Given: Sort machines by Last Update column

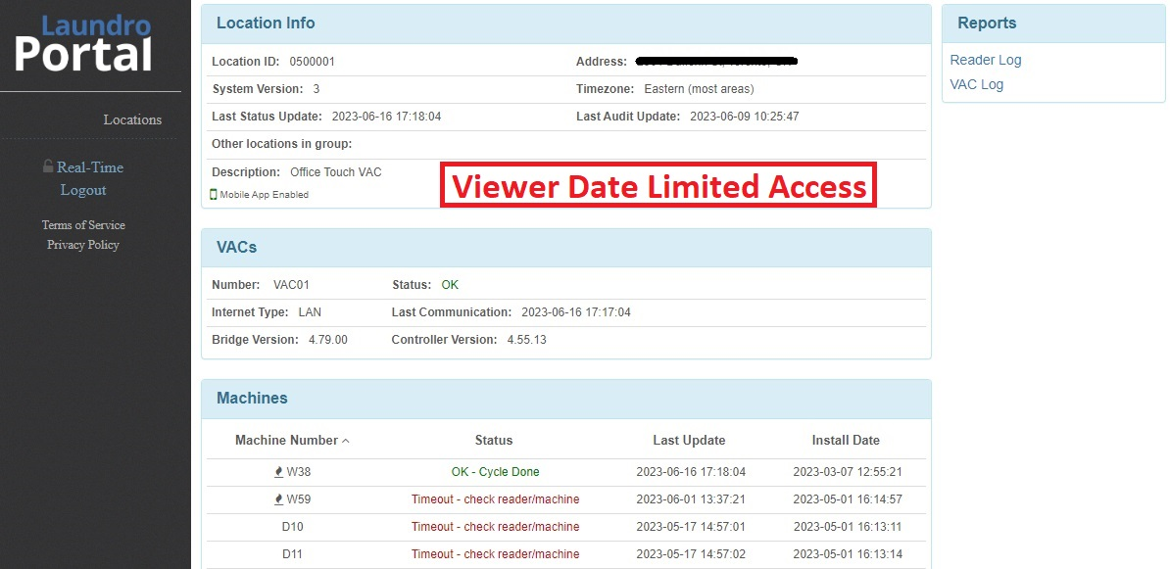Looking at the screenshot, I should (689, 440).
